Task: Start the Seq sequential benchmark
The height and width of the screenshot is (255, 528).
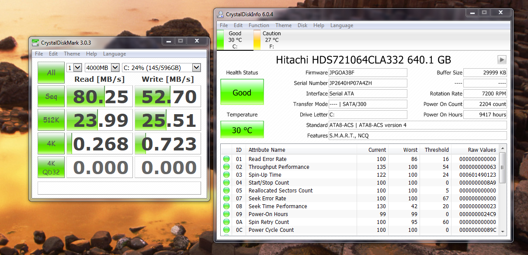Action: 51,96
